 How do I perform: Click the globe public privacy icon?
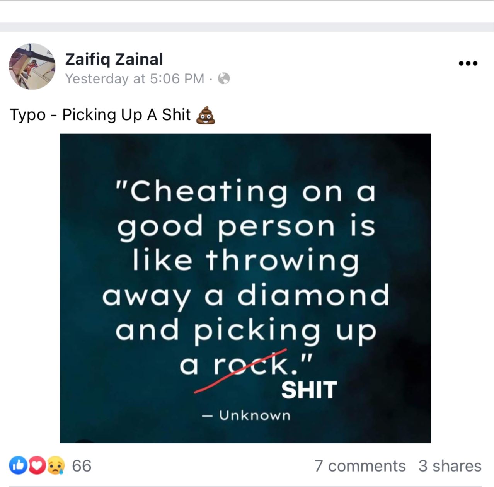(224, 79)
